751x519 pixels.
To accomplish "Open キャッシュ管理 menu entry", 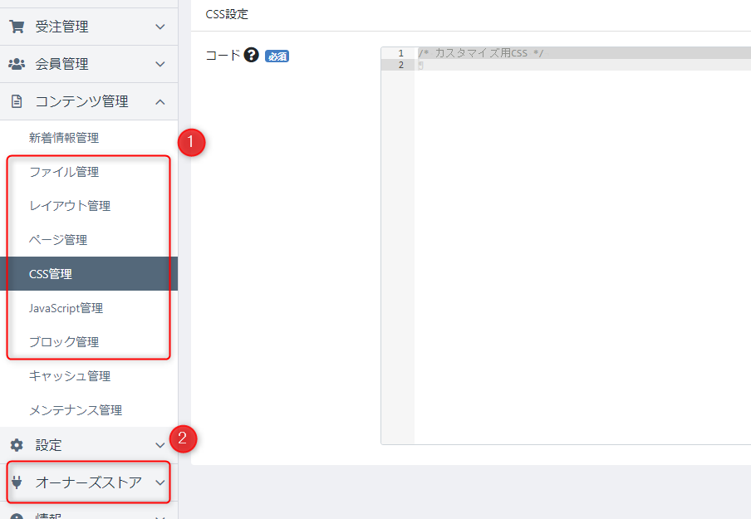I will click(x=70, y=376).
